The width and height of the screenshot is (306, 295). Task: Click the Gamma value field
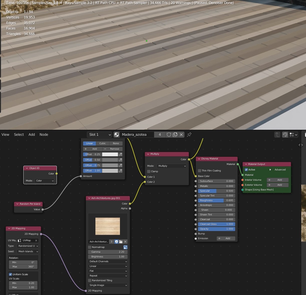pyautogui.click(x=108, y=252)
